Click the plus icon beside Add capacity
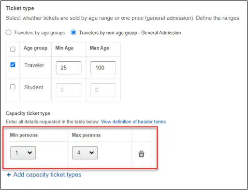The height and width of the screenshot is (190, 248). tap(9, 175)
